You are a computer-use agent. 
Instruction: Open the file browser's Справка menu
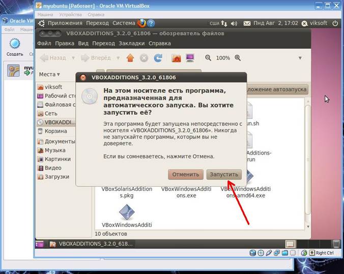(159, 43)
